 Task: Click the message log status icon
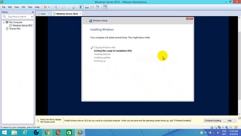coord(236,127)
